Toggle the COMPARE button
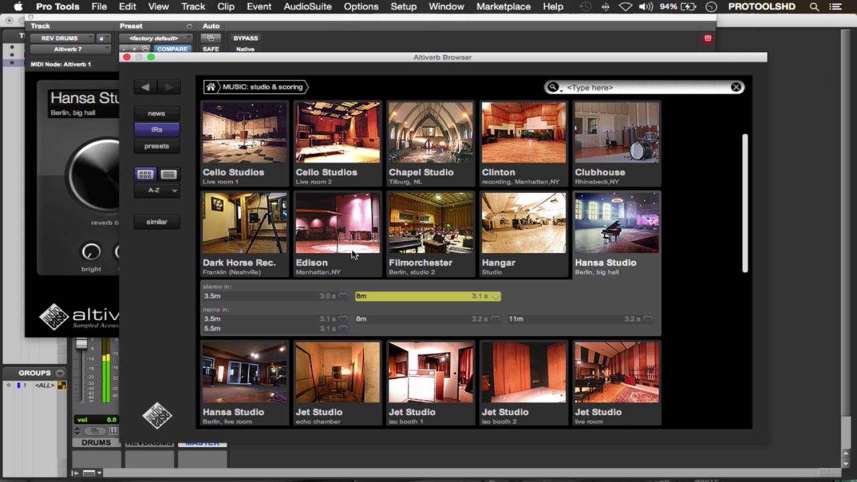The image size is (857, 482). 172,49
